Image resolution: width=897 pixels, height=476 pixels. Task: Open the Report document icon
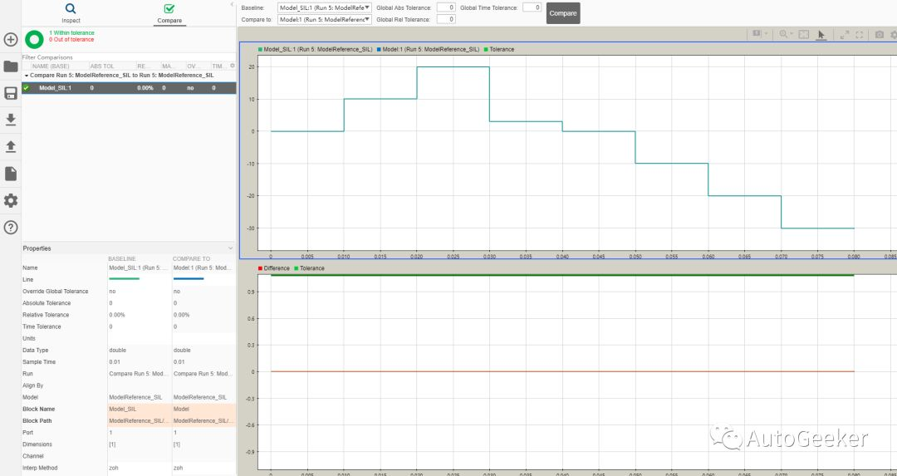click(x=10, y=174)
